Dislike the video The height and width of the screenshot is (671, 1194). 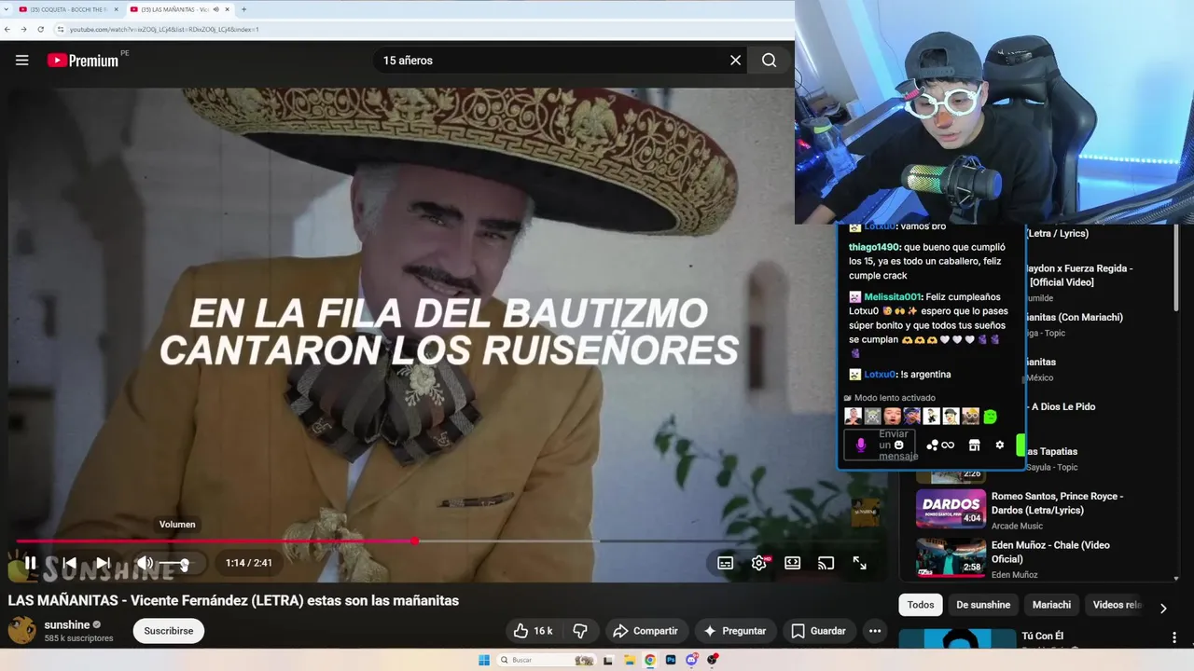click(580, 631)
